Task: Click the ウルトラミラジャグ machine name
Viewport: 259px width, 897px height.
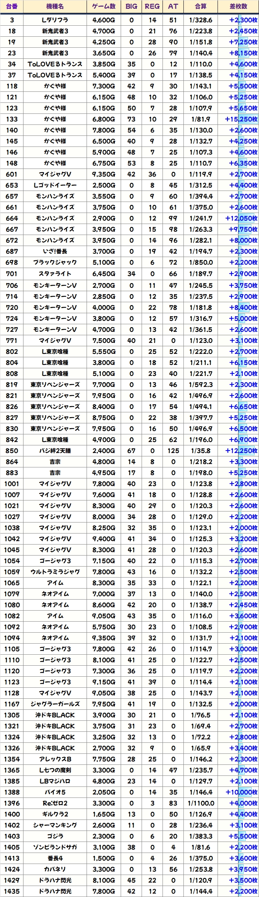Action: click(x=55, y=572)
